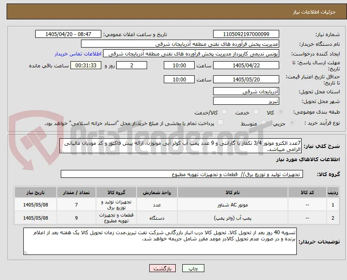The image size is (347, 280).
Task: Click the تجهیزات تولید و توزیع برق group cell in row 1
Action: coord(116,205)
